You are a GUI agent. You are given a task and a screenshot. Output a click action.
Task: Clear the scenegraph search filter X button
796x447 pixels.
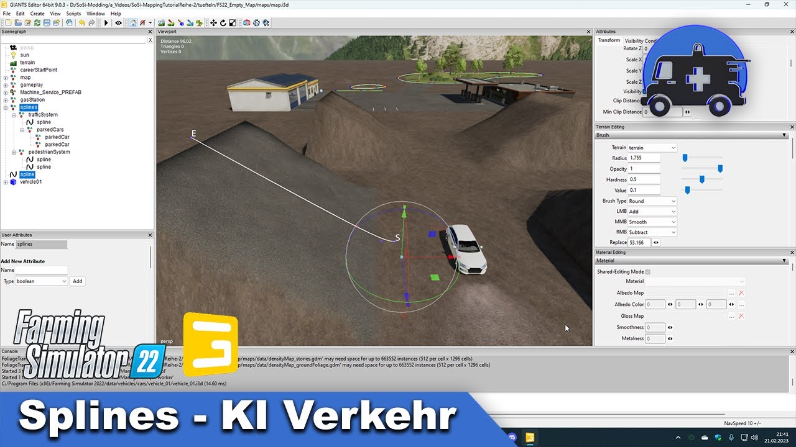pyautogui.click(x=150, y=40)
